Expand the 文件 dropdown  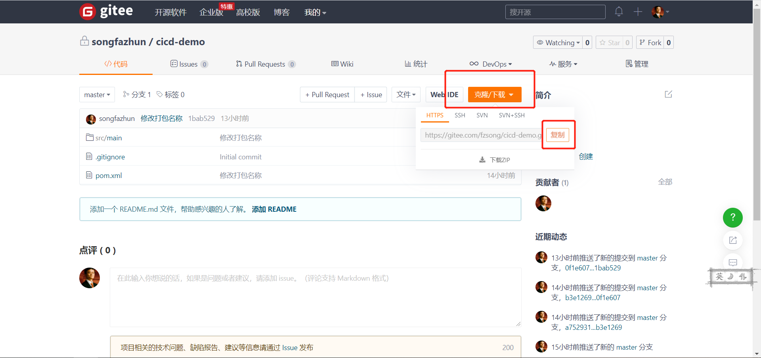(406, 95)
